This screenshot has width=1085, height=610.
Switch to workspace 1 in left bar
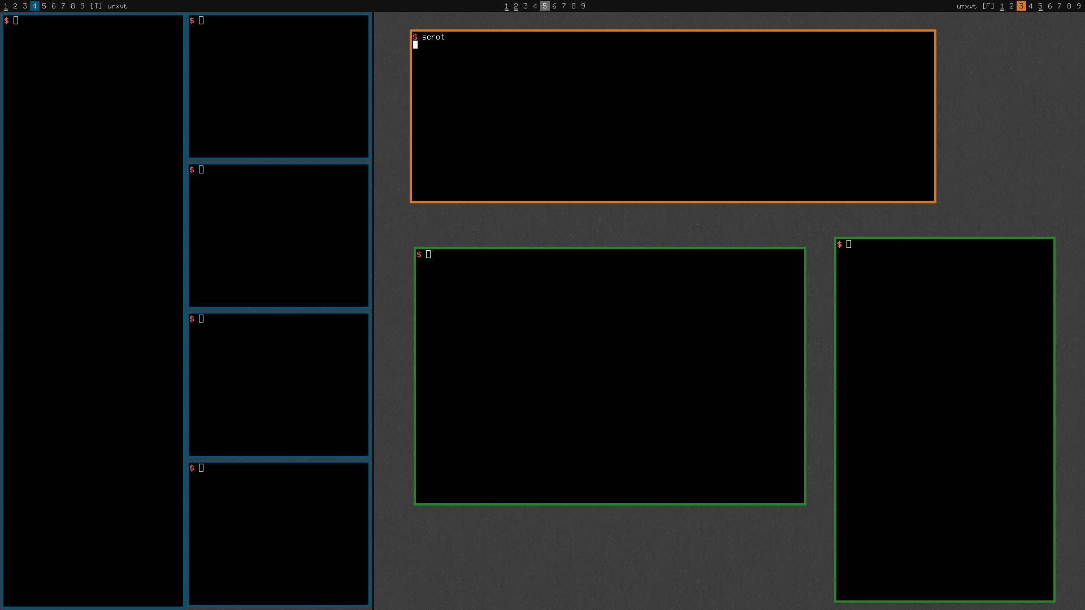6,6
